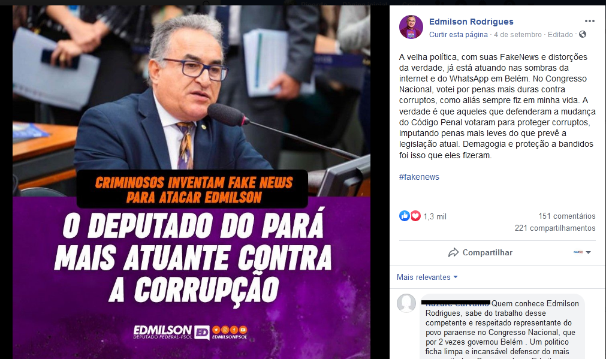Viewport: 606px width, 359px height.
Task: Open the post-as page selector arrow
Action: 588,252
